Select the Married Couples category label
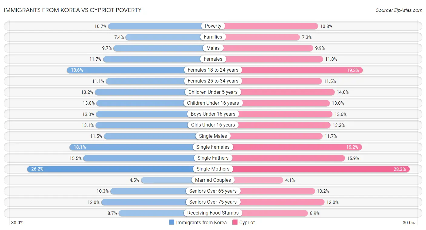The height and width of the screenshot is (230, 426). [213, 180]
